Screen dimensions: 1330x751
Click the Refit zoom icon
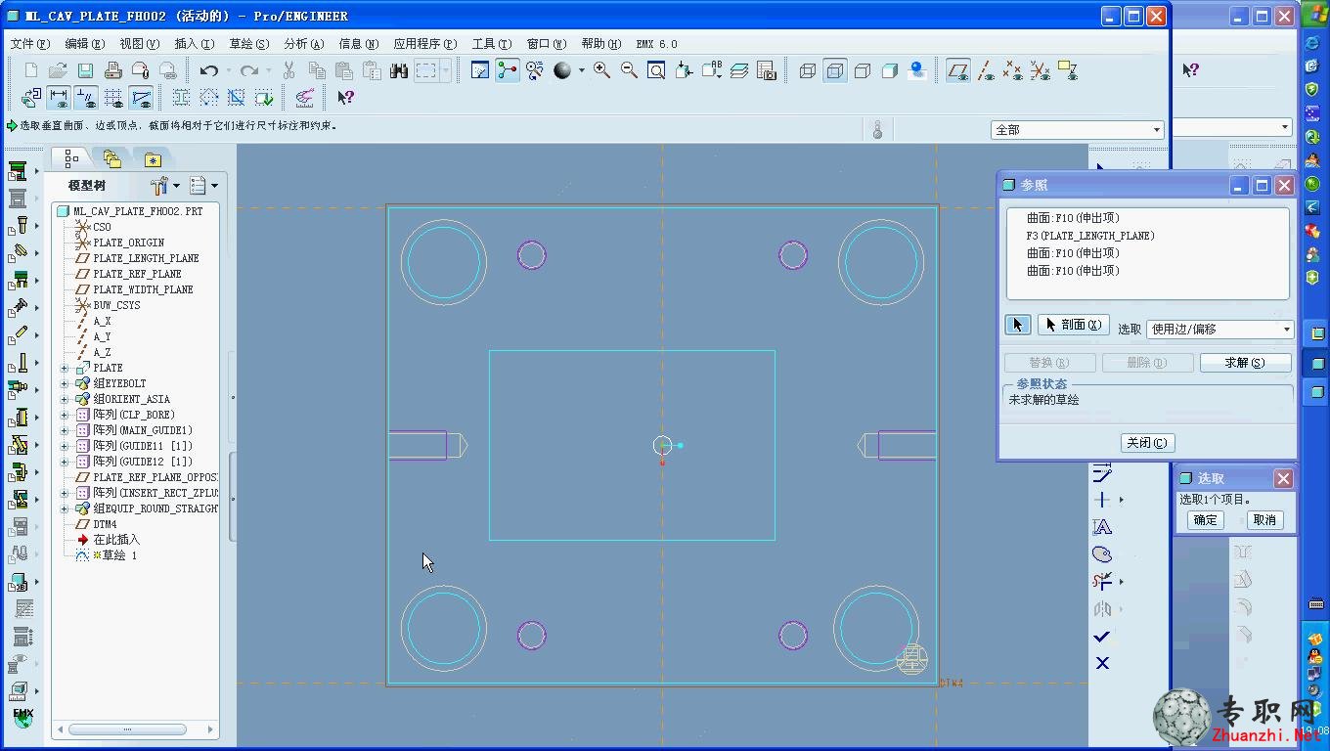(x=657, y=70)
